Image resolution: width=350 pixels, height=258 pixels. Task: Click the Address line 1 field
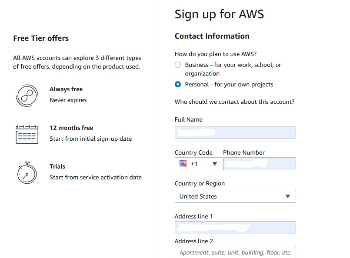pos(235,228)
